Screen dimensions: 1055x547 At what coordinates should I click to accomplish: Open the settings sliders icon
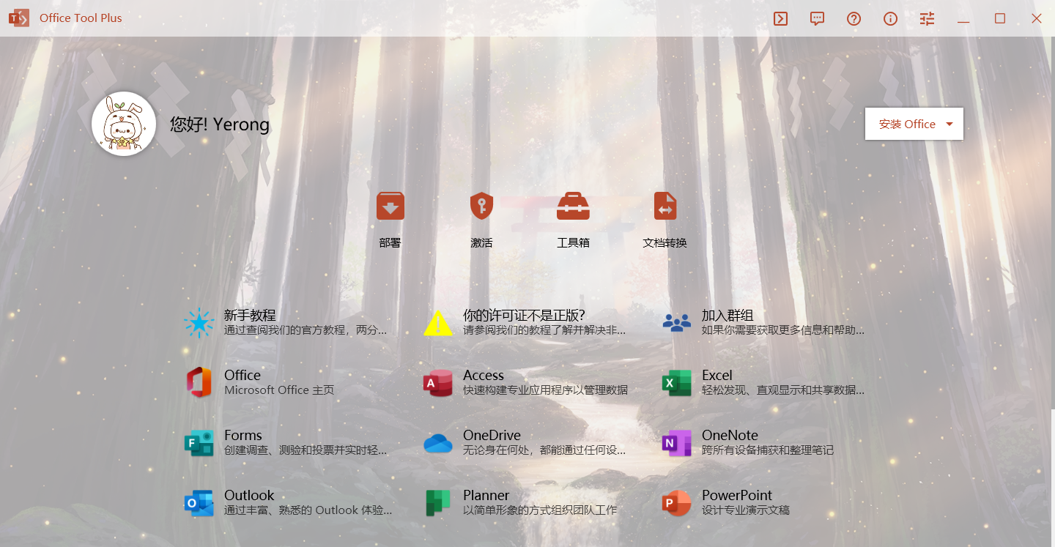pos(927,19)
